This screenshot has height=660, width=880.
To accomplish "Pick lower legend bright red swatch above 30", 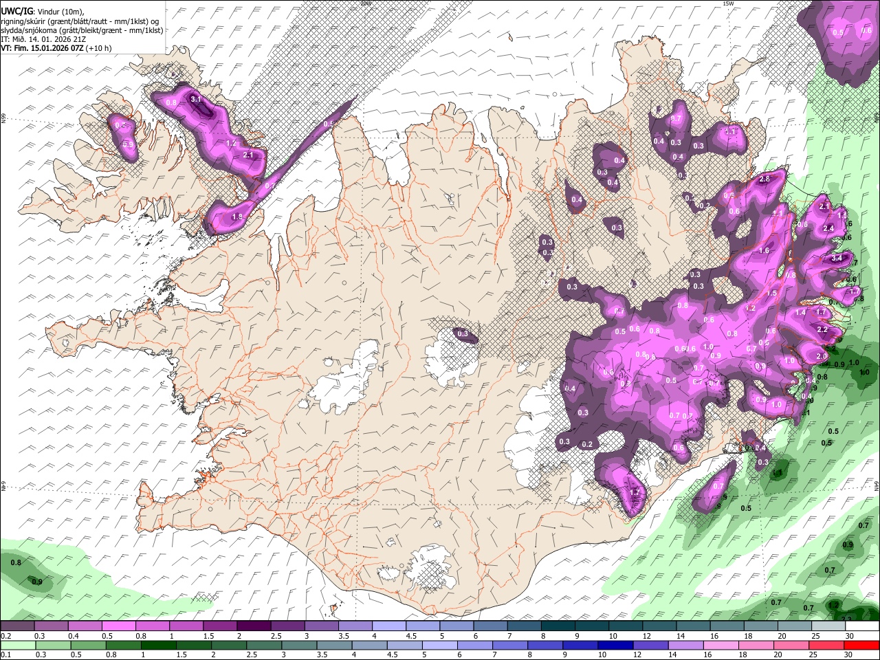I will pos(862,646).
